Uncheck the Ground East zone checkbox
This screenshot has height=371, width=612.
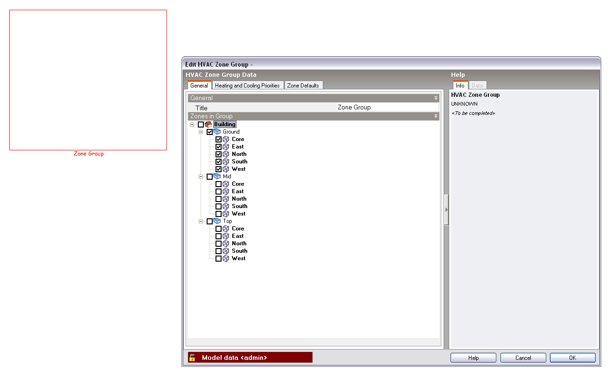tap(218, 147)
